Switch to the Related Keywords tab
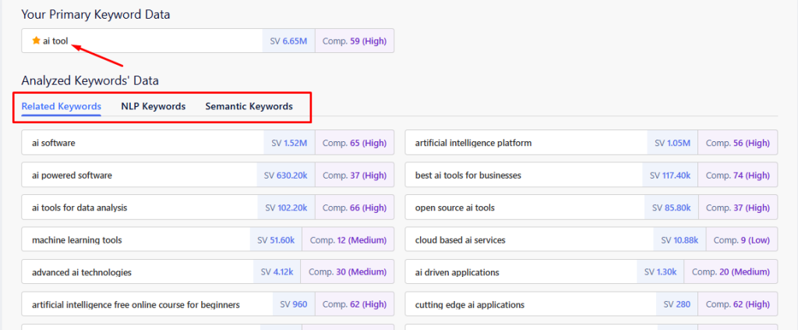Viewport: 798px width, 330px height. tap(61, 106)
